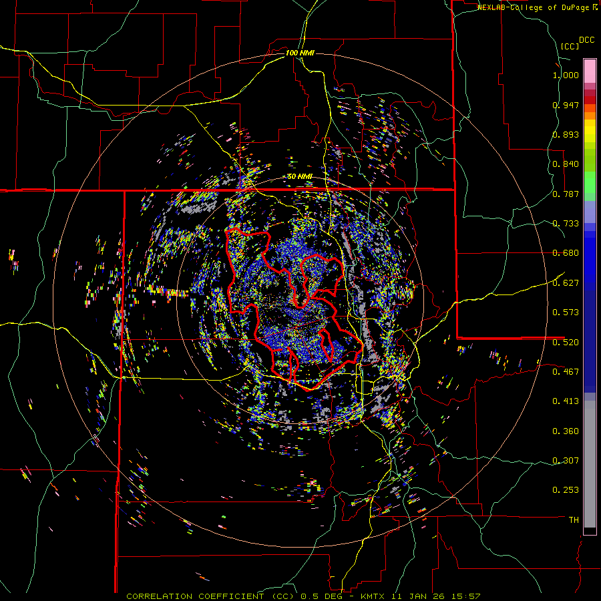601x601 pixels.
Task: Pick the gray lower segment of the color bar
Action: (590, 464)
